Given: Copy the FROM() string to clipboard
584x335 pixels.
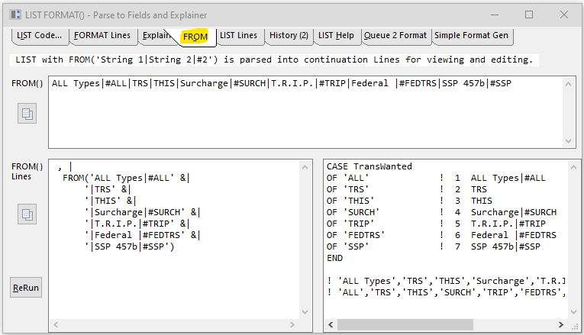Looking at the screenshot, I should pyautogui.click(x=27, y=114).
